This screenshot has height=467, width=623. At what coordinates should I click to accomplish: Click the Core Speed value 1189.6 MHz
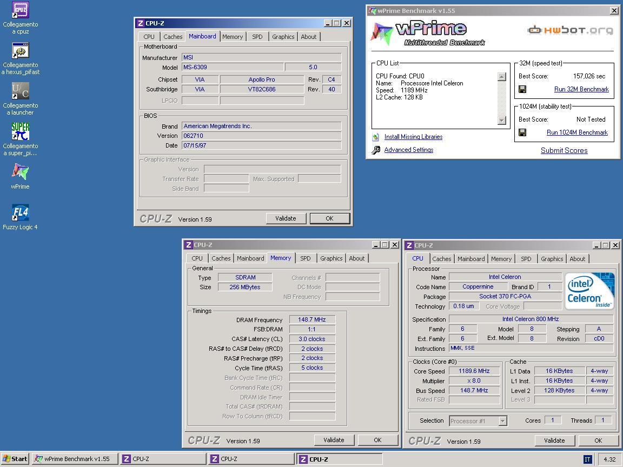[474, 371]
